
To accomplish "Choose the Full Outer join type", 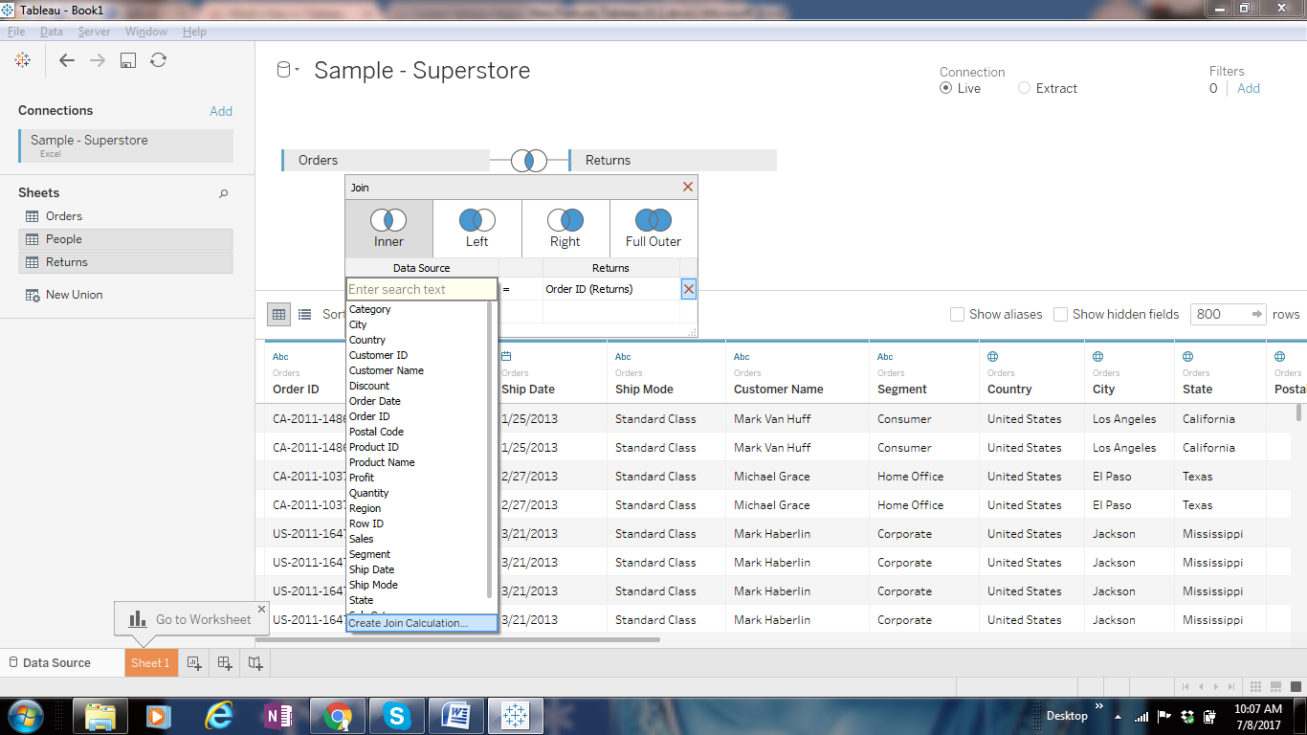I will pos(653,229).
